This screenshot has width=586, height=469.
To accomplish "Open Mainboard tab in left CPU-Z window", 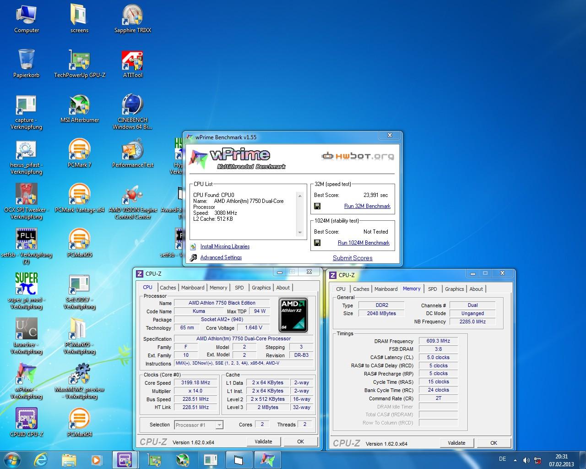I will pyautogui.click(x=193, y=288).
